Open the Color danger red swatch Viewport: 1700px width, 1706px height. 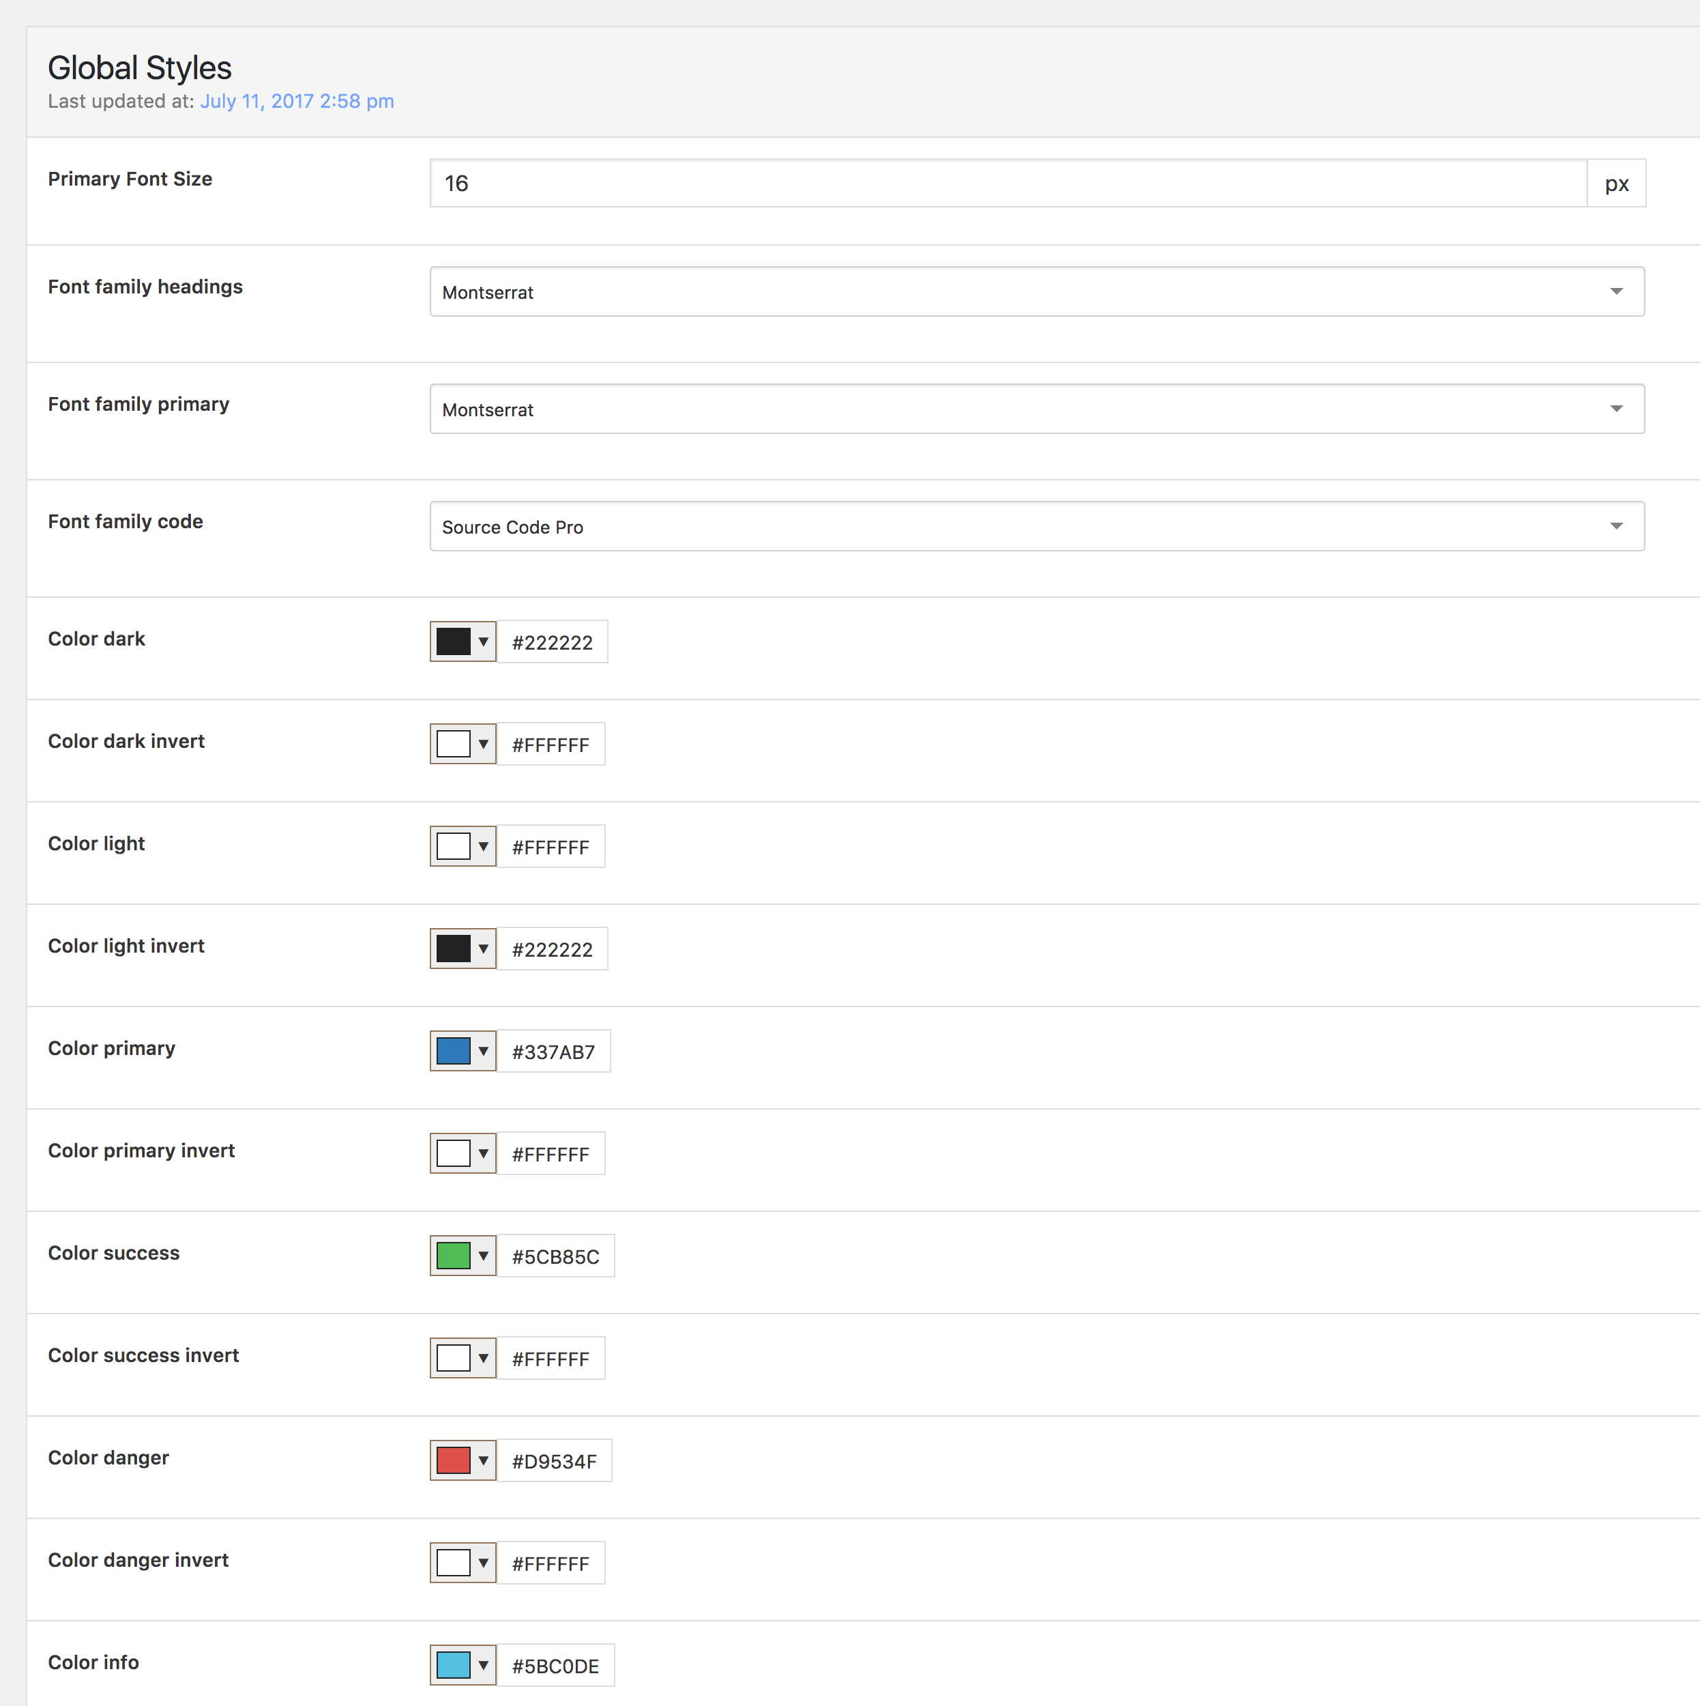(463, 1462)
